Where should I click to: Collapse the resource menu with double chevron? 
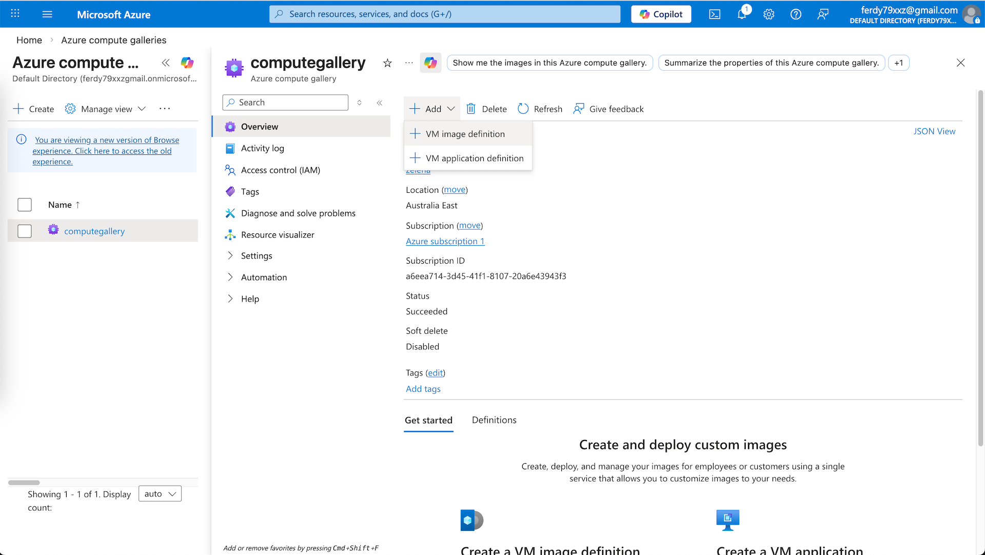click(380, 103)
